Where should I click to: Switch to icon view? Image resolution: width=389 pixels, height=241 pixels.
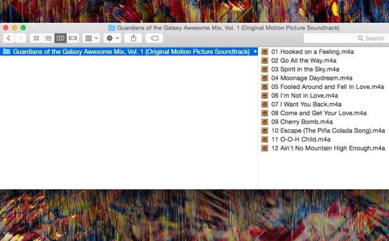tap(36, 38)
